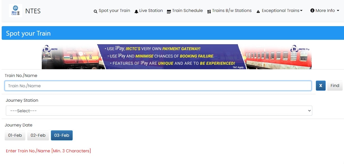Click the info circle icon beside More Info
Viewport: 344px width, 164px height.
pyautogui.click(x=312, y=11)
